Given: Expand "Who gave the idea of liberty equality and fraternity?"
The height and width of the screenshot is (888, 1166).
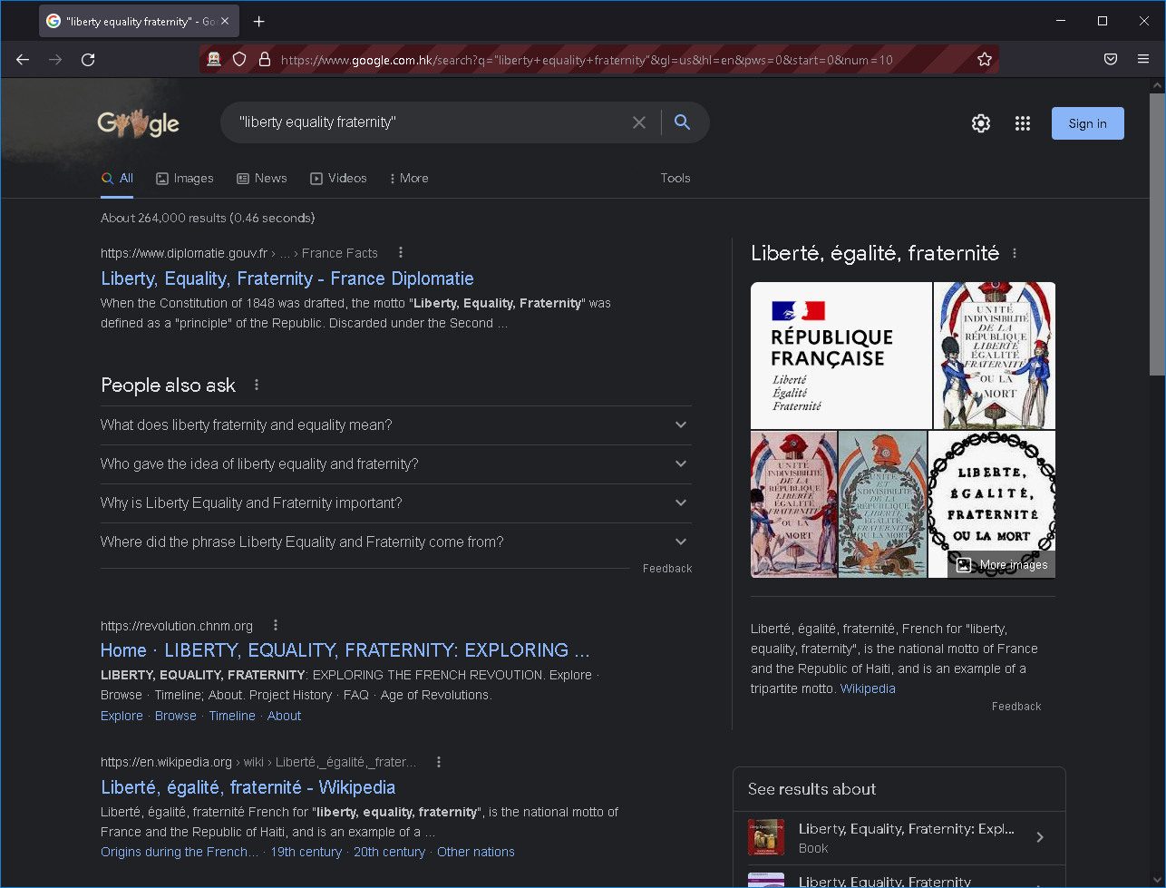Looking at the screenshot, I should tap(395, 464).
